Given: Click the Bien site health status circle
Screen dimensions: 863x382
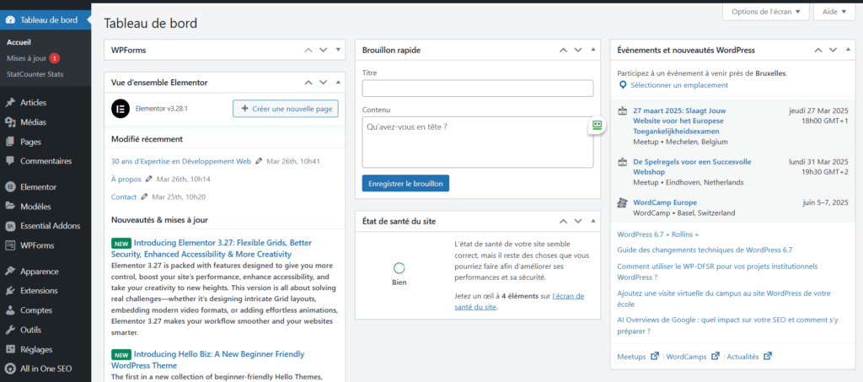Looking at the screenshot, I should point(399,268).
